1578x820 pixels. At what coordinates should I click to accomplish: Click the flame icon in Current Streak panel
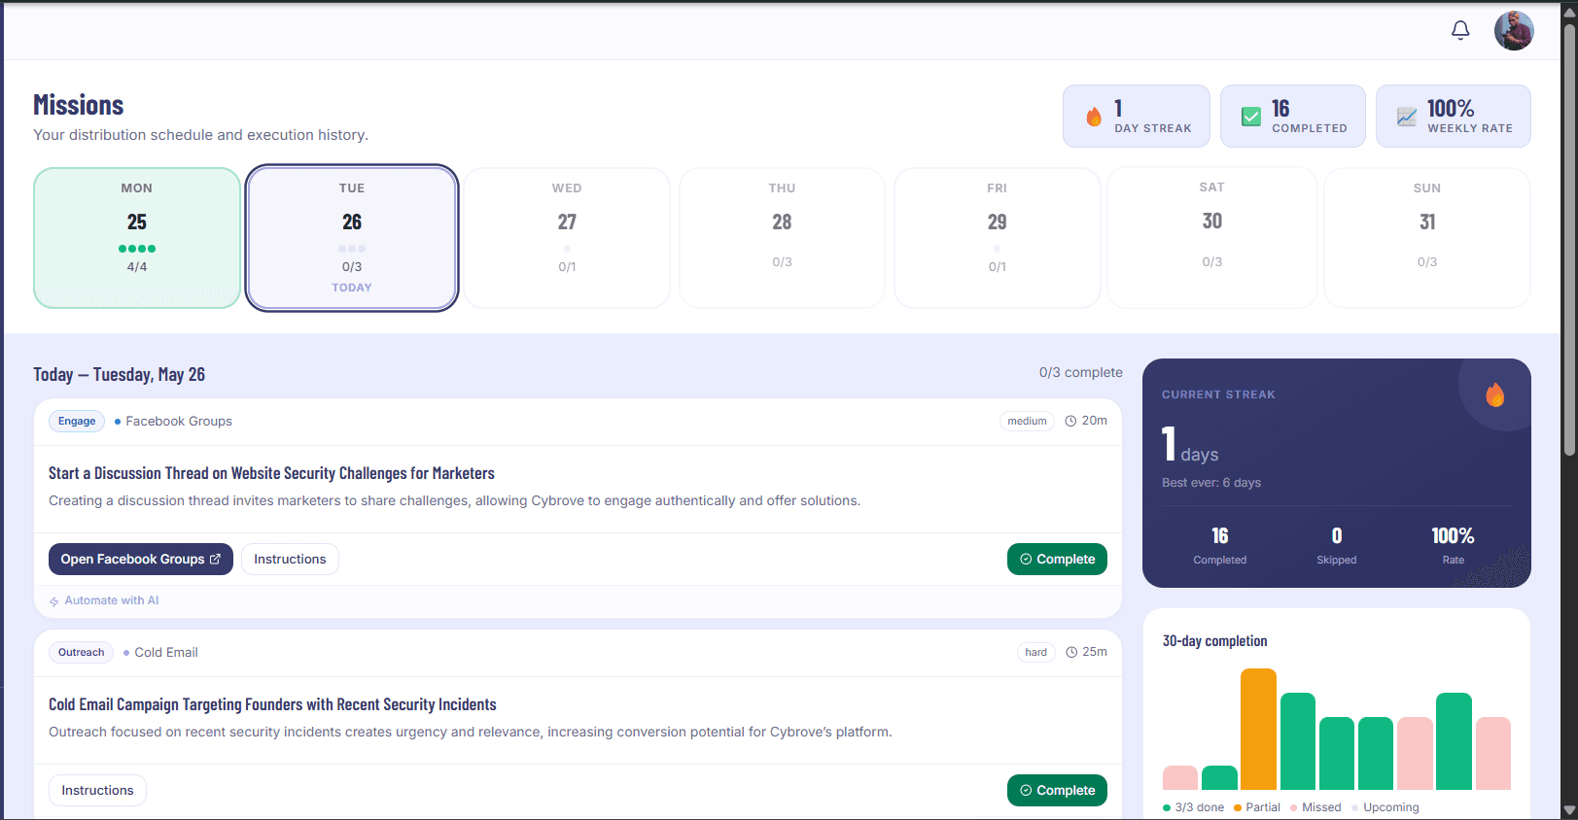tap(1494, 394)
